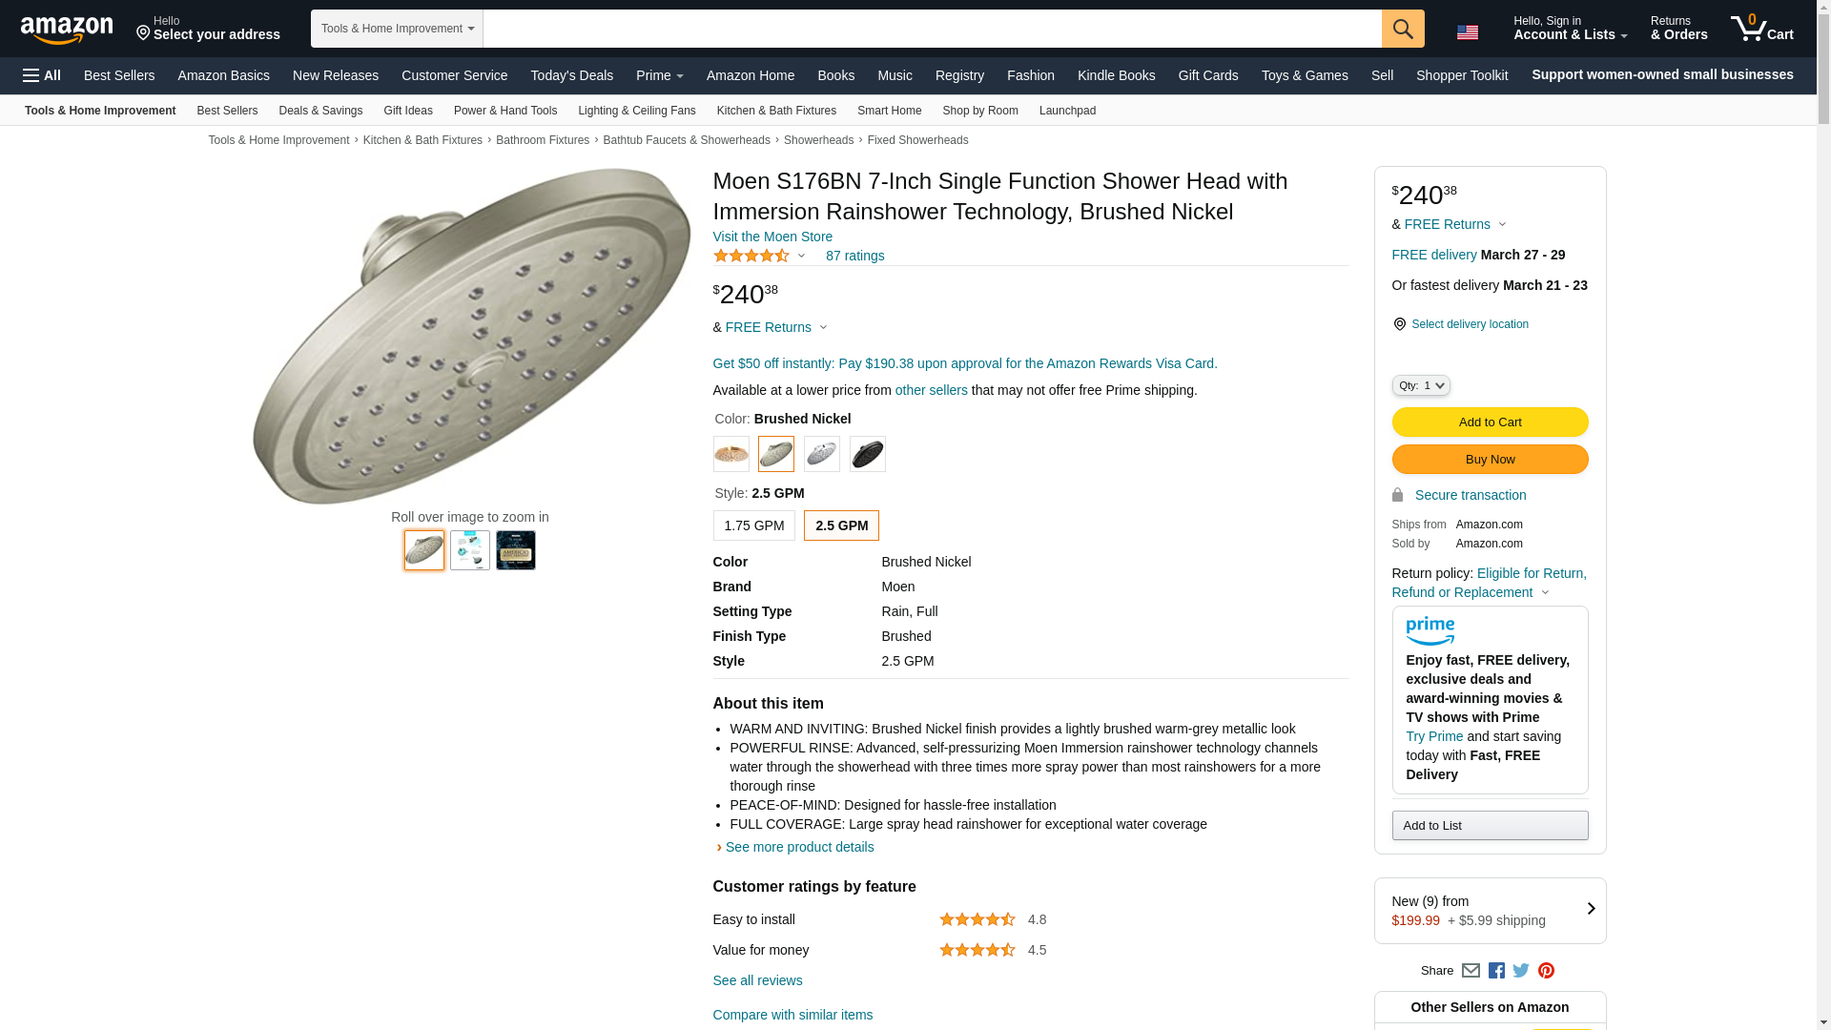Expand the star ratings popover arrow

point(801,256)
